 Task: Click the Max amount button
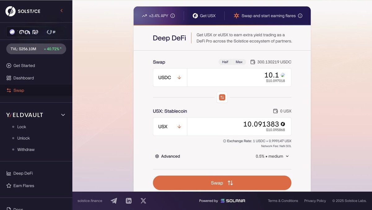point(239,62)
